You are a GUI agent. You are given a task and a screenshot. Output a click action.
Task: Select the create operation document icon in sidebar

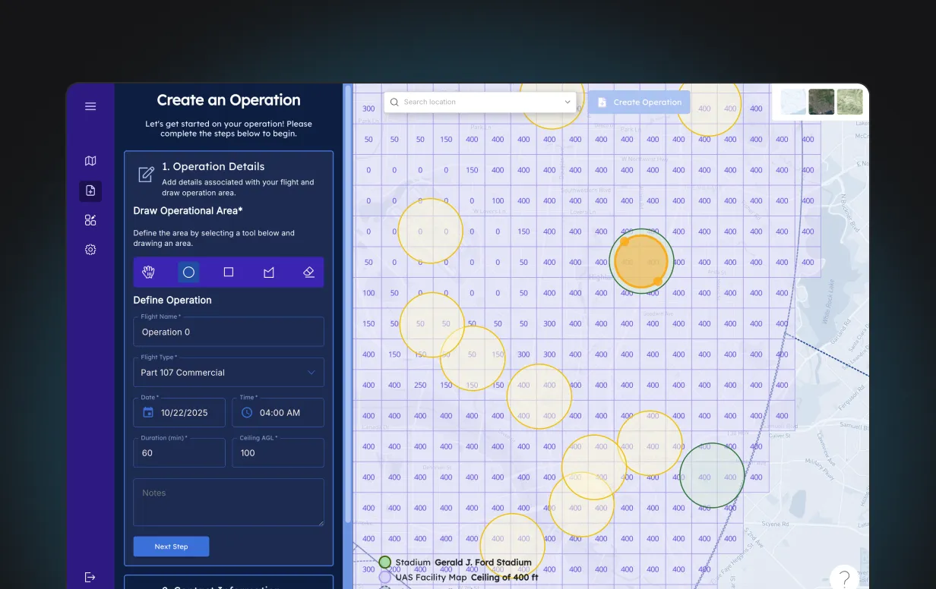[x=90, y=191]
